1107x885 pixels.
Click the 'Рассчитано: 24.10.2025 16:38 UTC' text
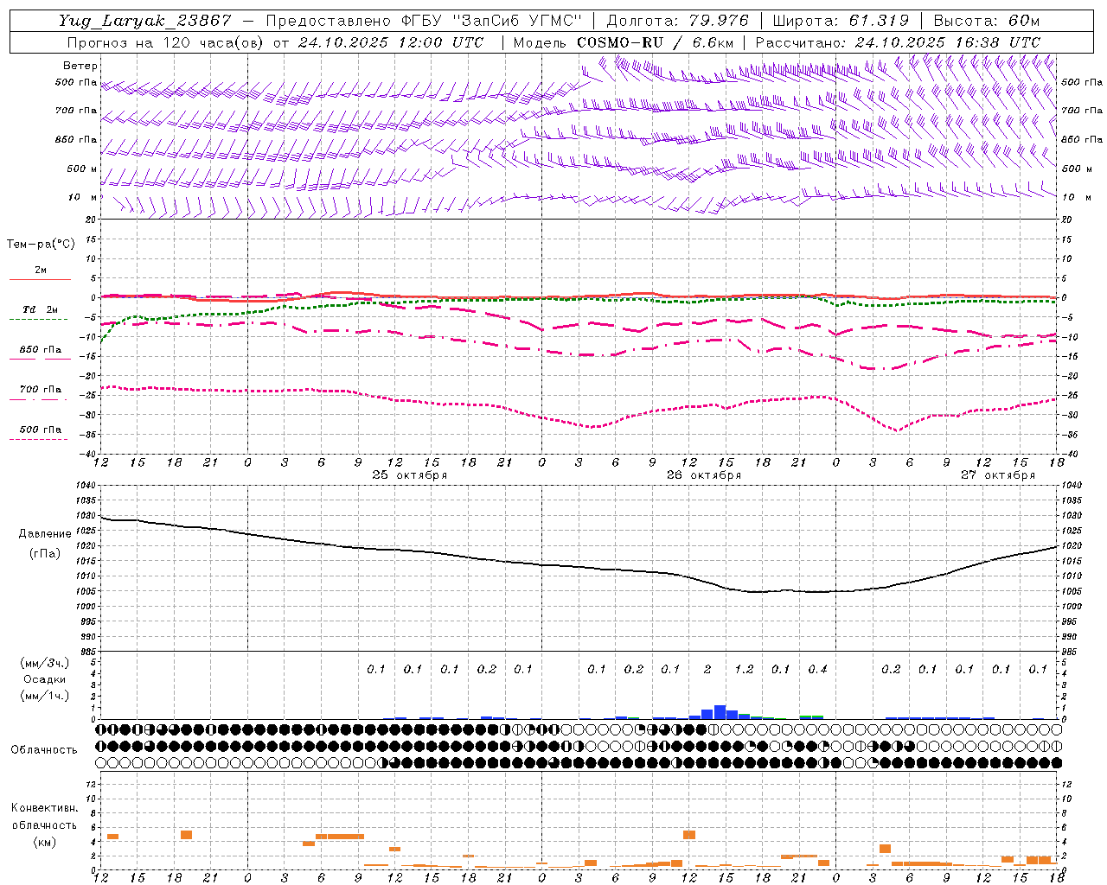pos(898,42)
